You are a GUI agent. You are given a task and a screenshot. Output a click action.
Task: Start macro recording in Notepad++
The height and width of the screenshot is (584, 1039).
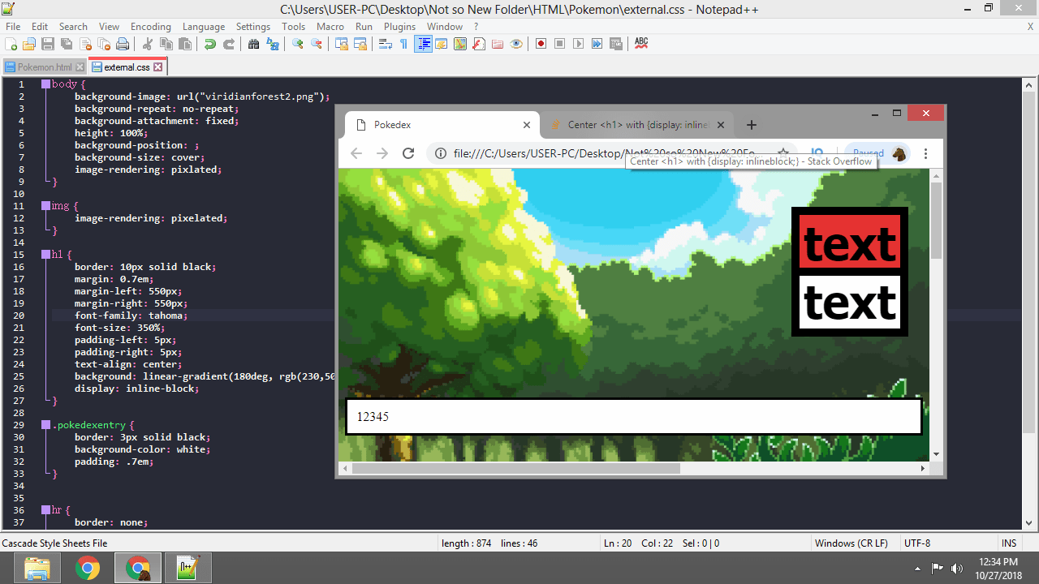tap(541, 44)
